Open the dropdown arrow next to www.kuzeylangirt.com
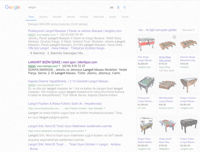This screenshot has height=152, width=200. 62,85
